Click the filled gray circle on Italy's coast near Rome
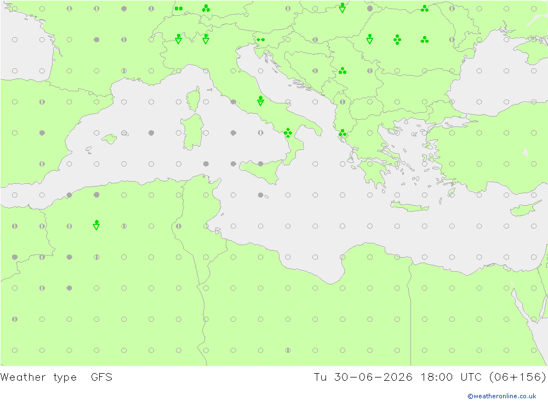This screenshot has height=401, width=548. (233, 102)
